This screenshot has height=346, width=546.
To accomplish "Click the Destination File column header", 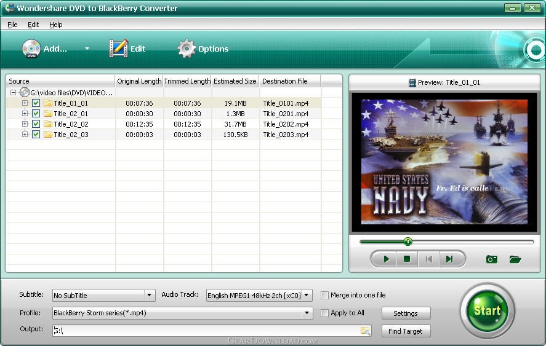I will click(x=290, y=81).
